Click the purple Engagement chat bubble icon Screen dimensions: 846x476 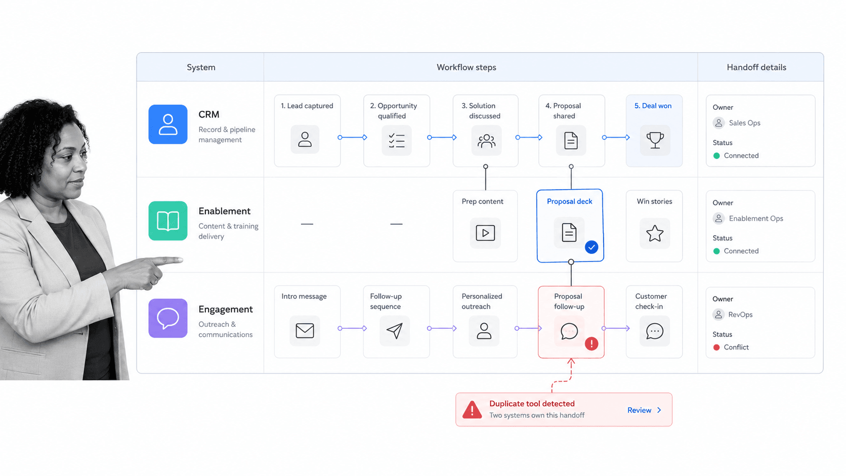[168, 318]
